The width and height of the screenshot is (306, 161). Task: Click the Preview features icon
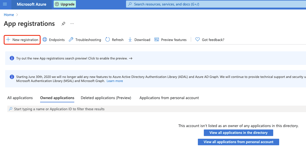(156, 39)
